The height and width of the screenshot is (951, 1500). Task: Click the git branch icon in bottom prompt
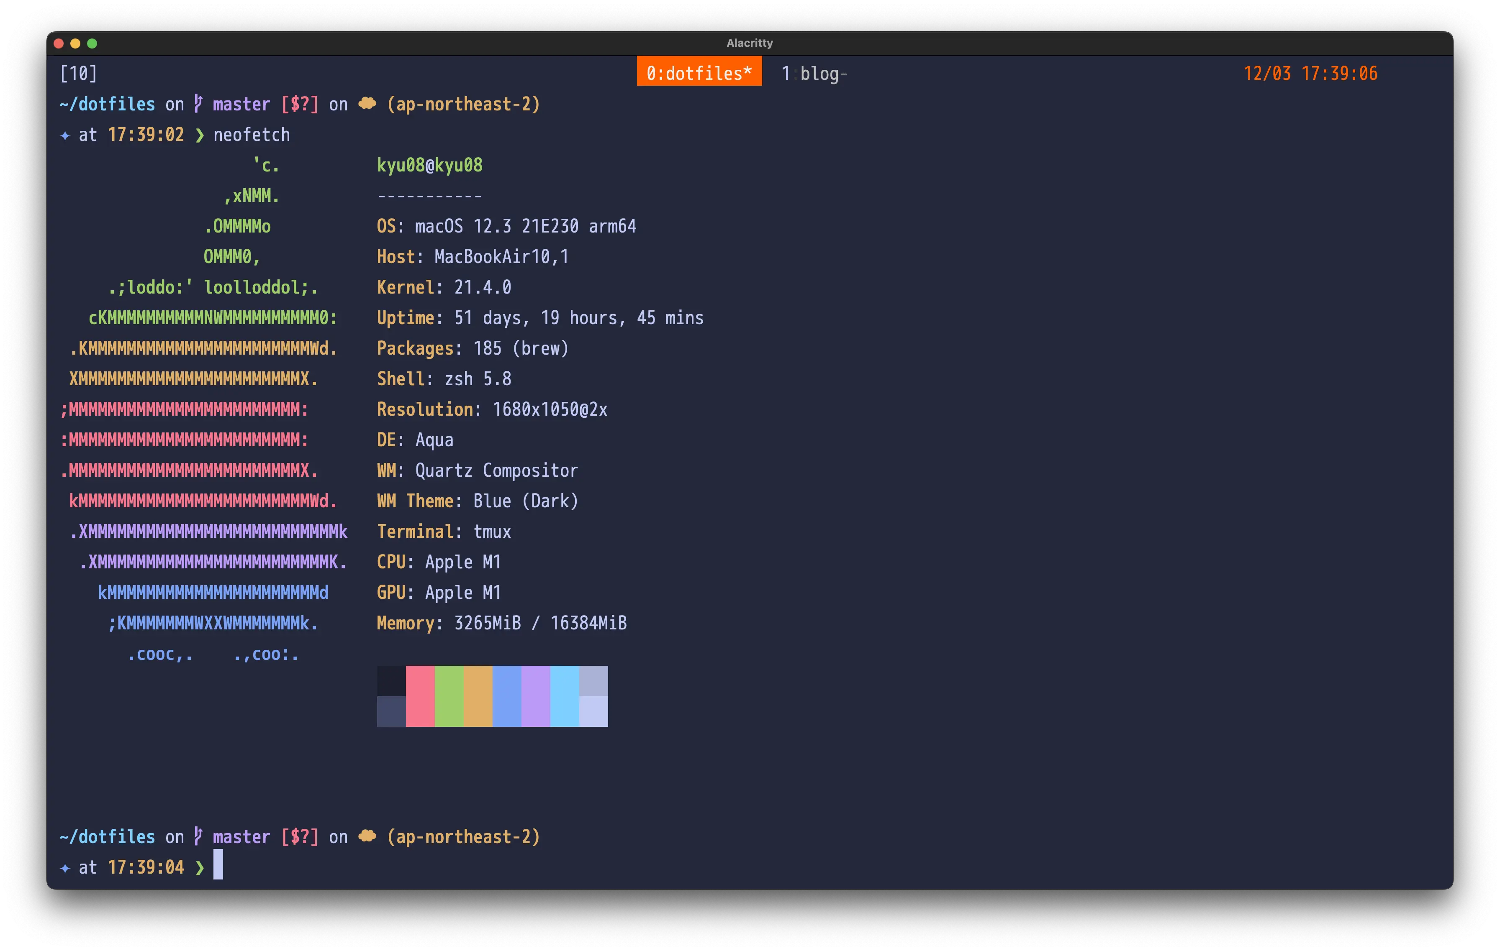coord(198,836)
